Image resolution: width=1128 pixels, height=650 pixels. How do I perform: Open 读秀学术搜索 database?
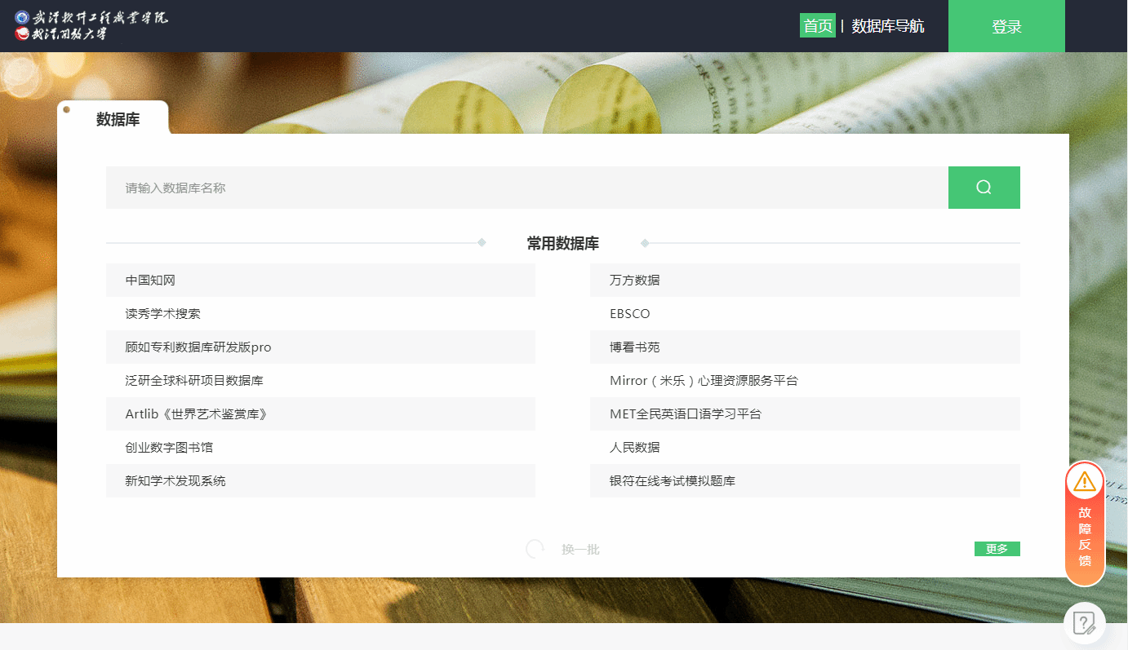(163, 314)
